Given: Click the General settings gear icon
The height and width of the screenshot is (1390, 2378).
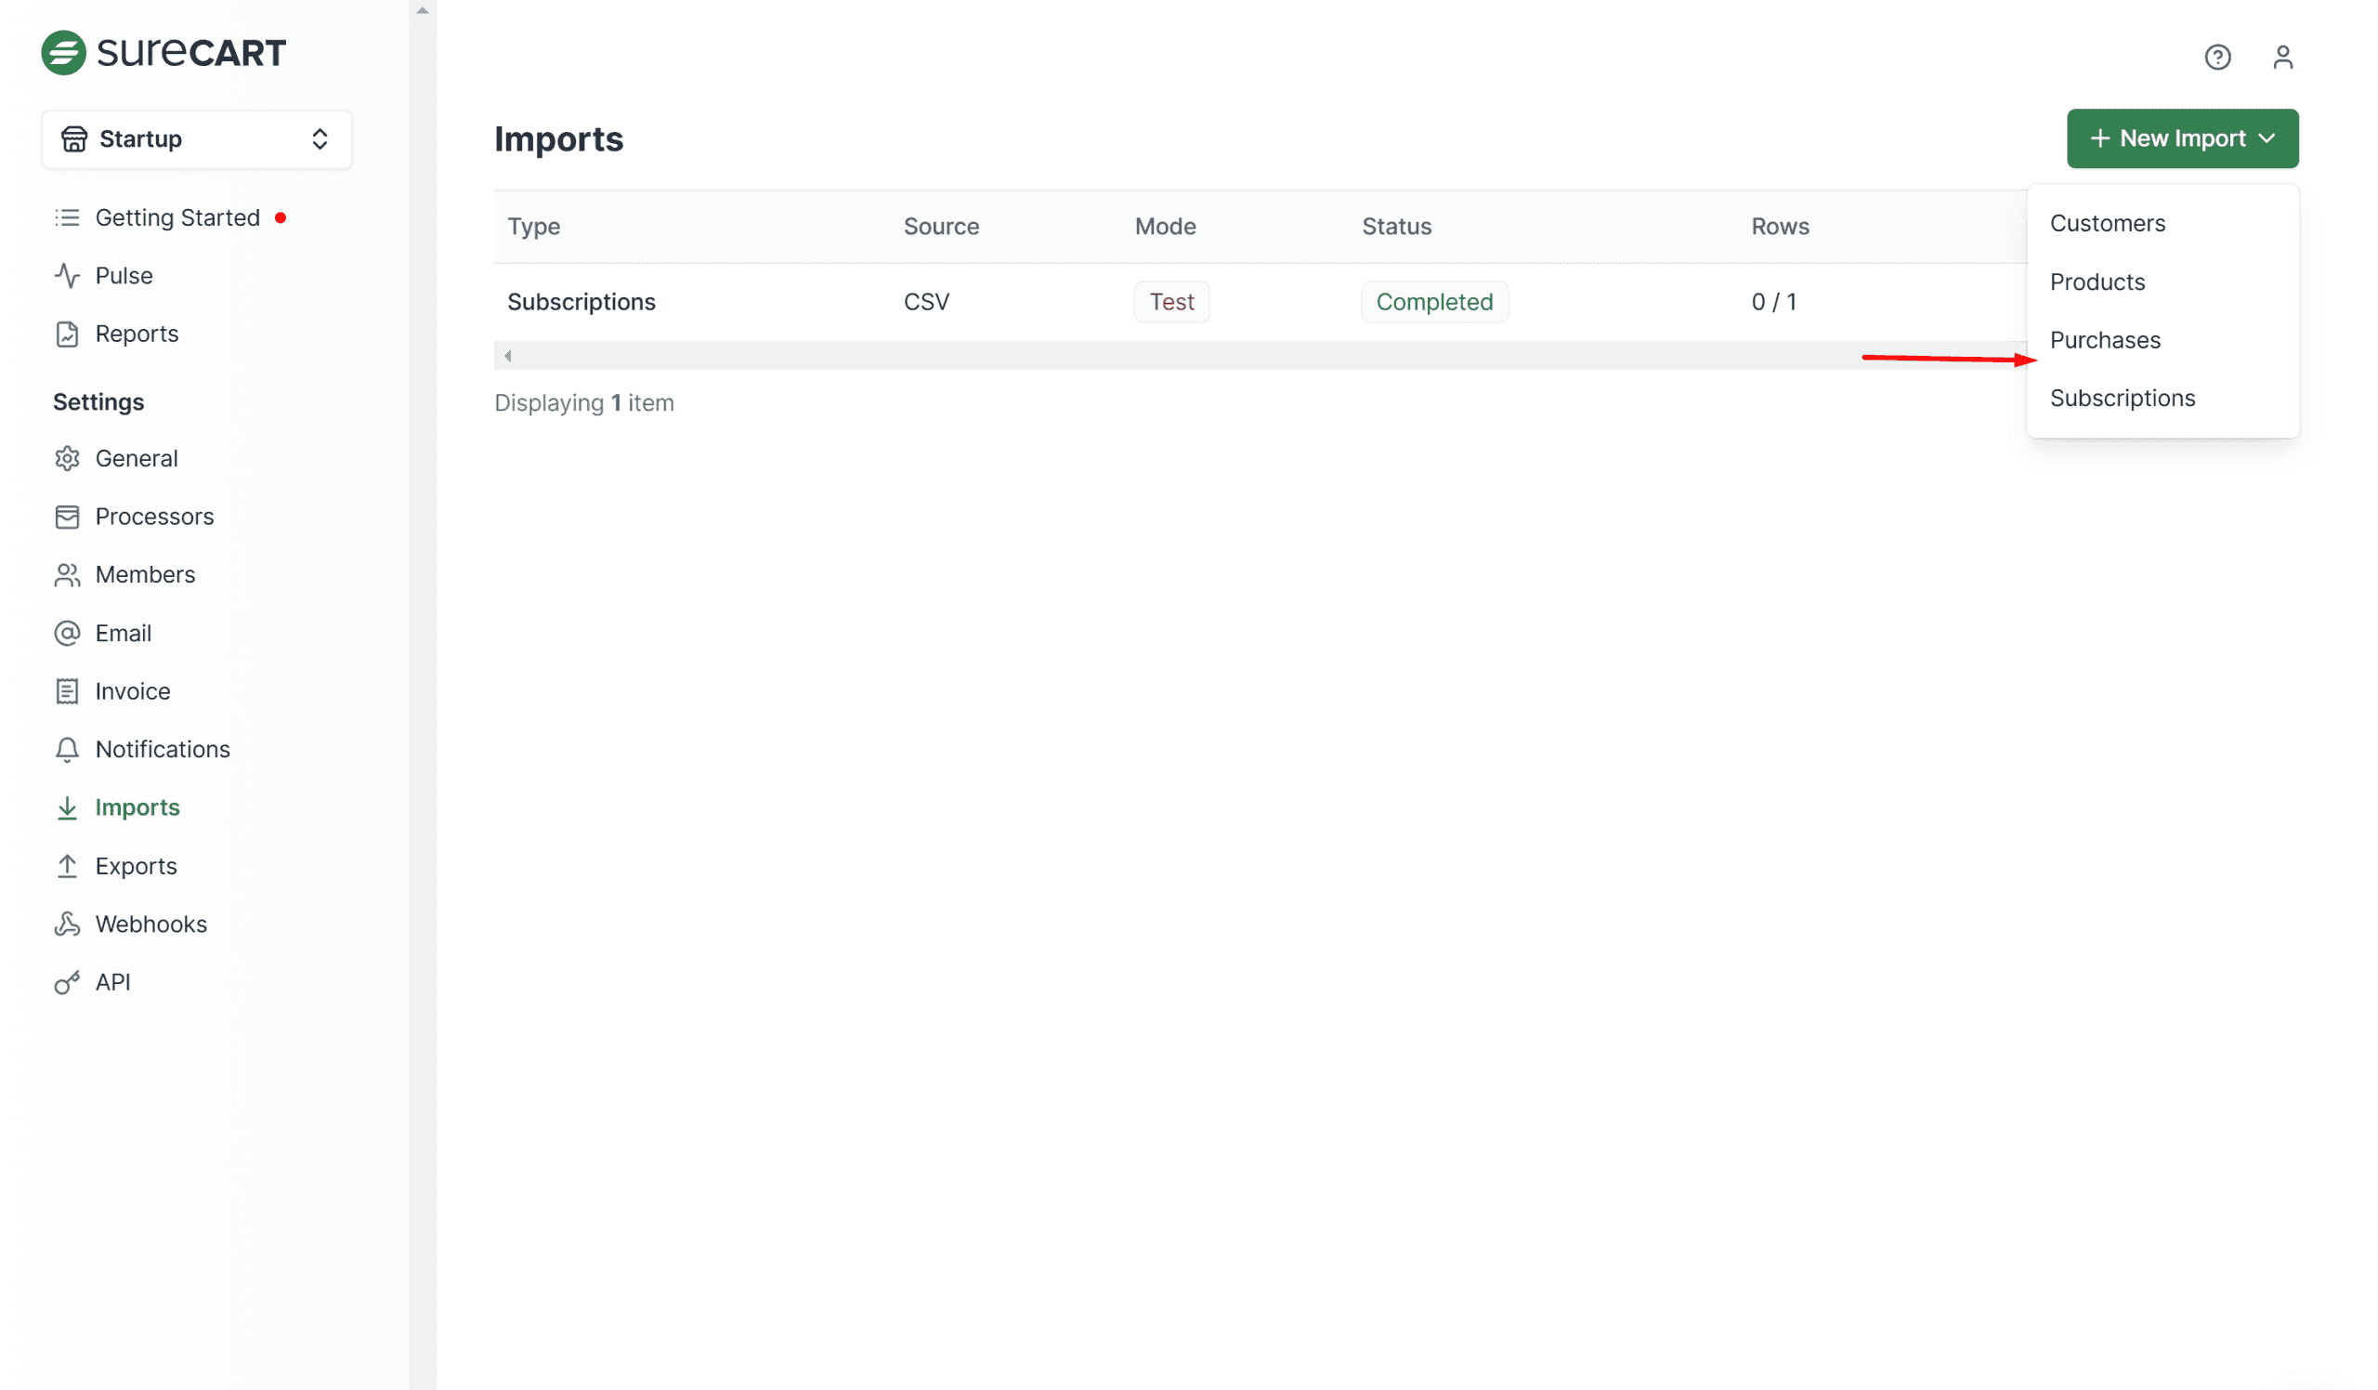Looking at the screenshot, I should tap(67, 459).
